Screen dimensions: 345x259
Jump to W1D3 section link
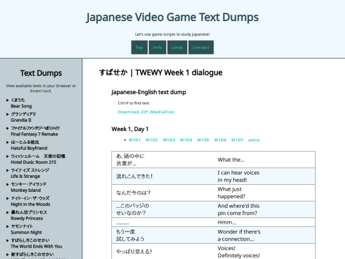tap(169, 140)
